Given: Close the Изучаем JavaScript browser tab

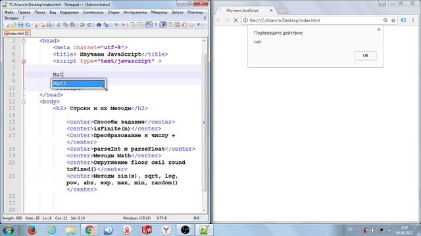Looking at the screenshot, I should point(271,10).
